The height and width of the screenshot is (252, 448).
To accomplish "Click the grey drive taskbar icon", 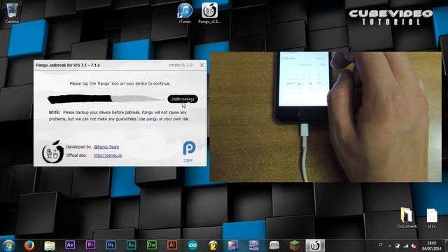I will (274, 245).
